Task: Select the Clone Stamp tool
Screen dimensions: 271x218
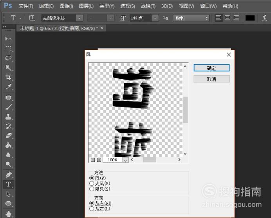Action: (x=8, y=116)
